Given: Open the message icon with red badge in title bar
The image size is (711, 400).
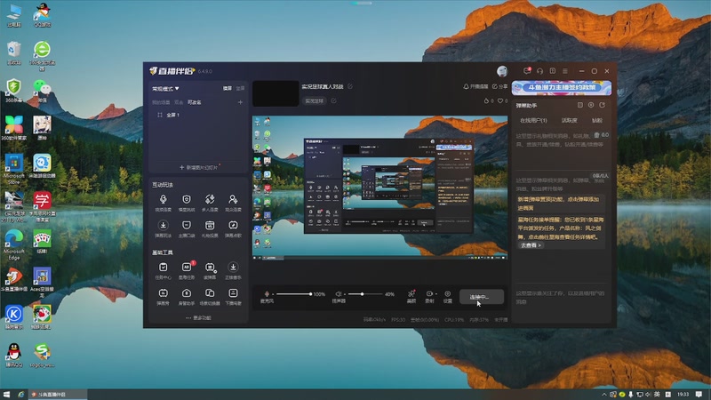Looking at the screenshot, I should click(527, 71).
